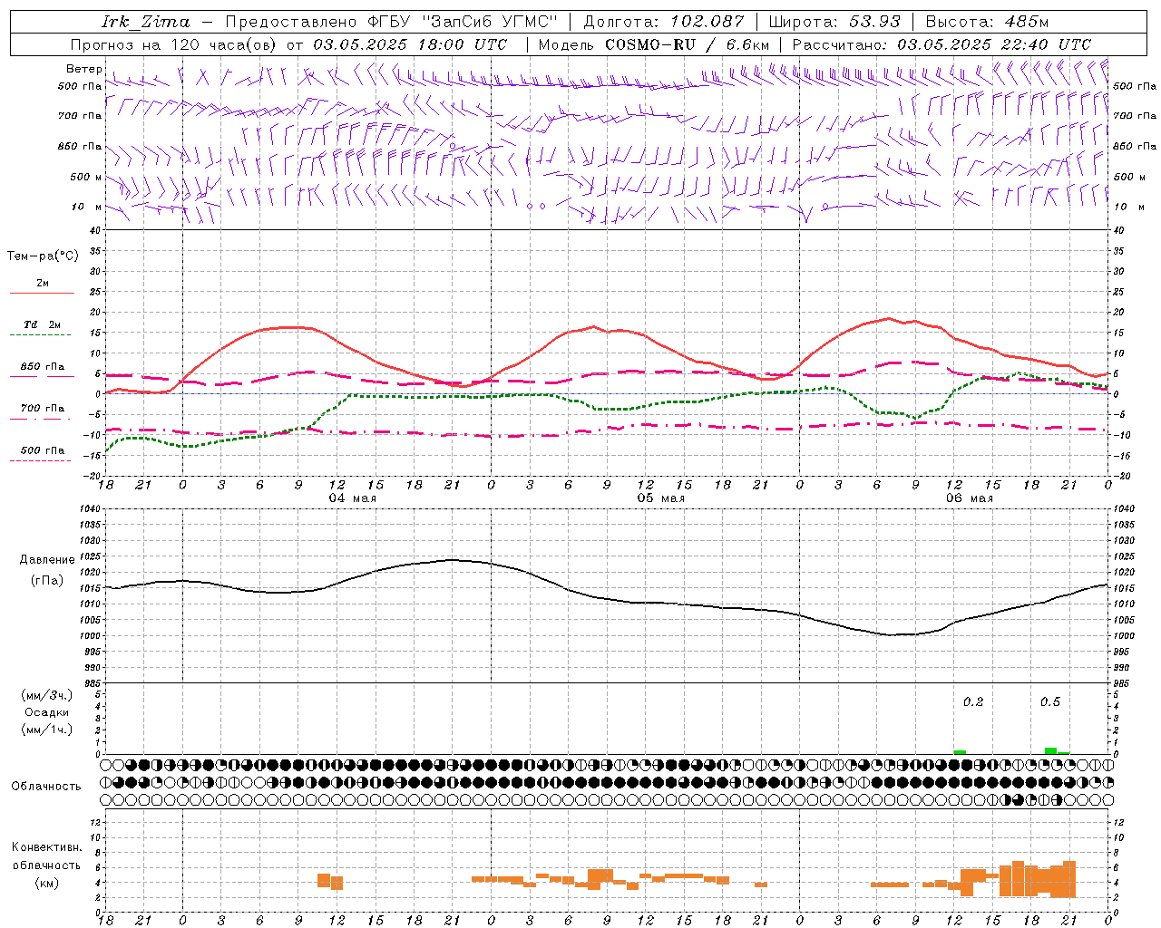The image size is (1161, 928).
Task: Click the green precipitation bar under 0.5
Action: click(x=1050, y=750)
